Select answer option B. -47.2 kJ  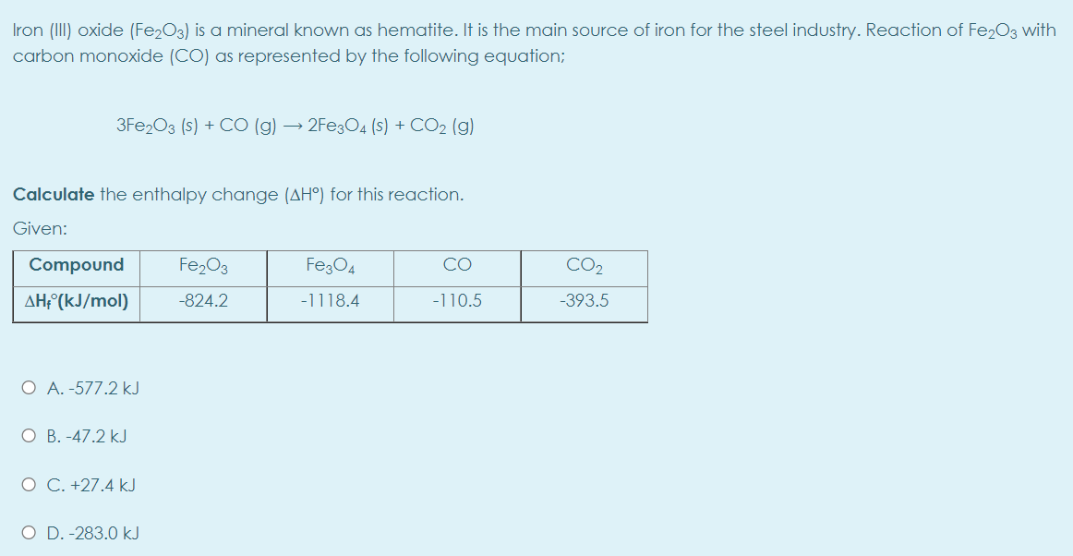[28, 435]
